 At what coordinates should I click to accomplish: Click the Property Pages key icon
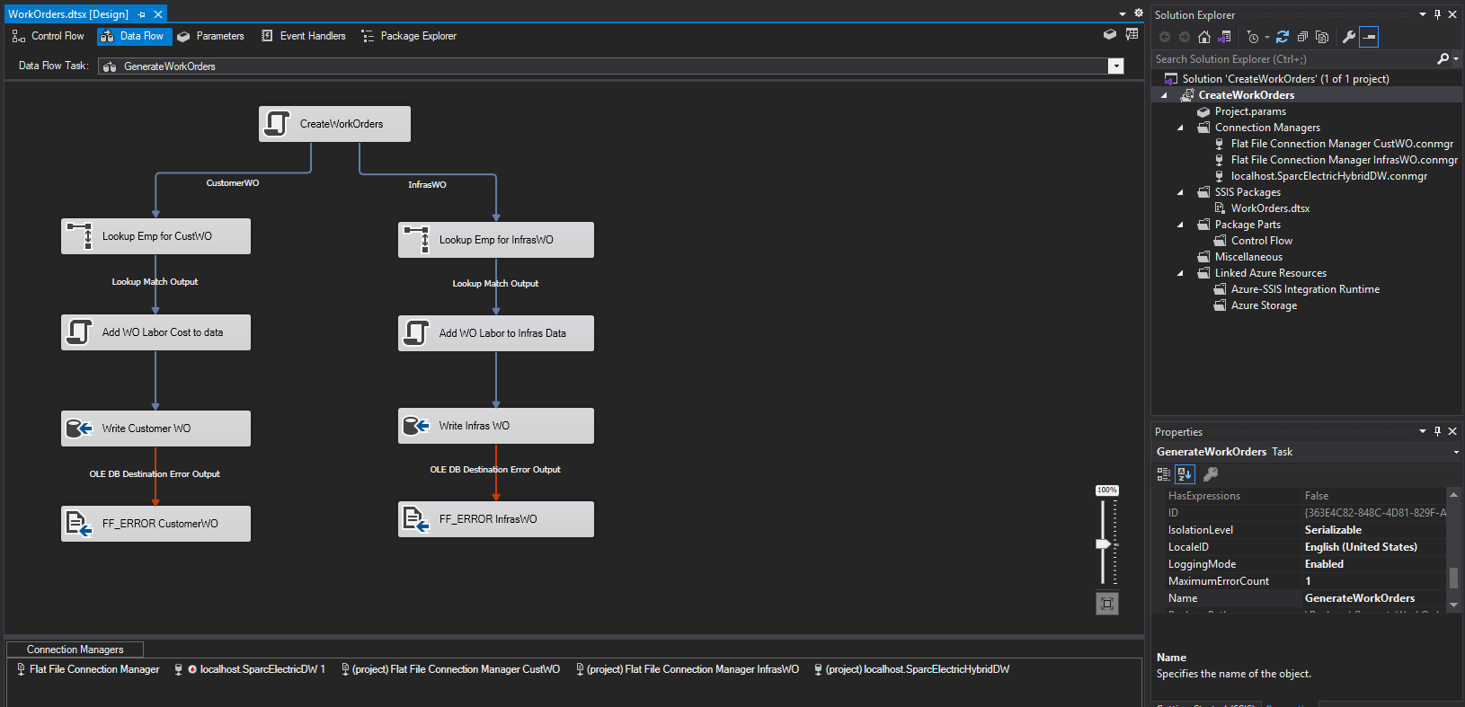[x=1211, y=474]
